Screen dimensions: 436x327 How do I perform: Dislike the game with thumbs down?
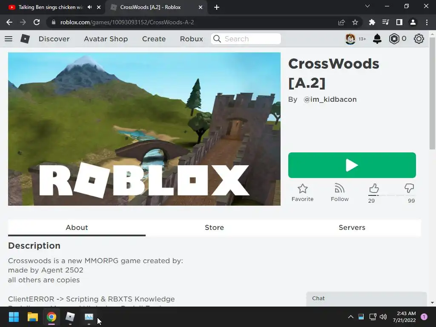(409, 188)
